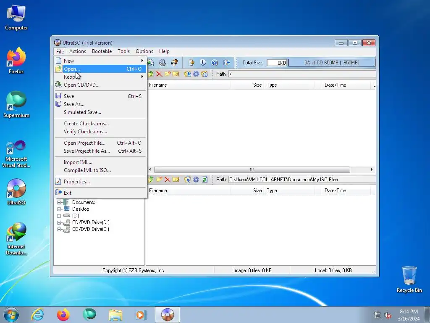Click gear icon in local pane toolbar
The image size is (430, 323).
(196, 179)
